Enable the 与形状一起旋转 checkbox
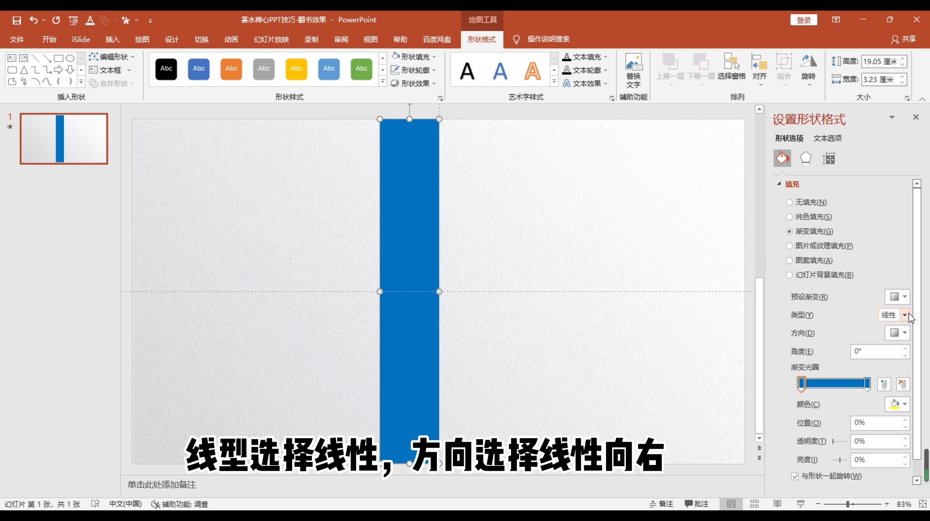This screenshot has width=930, height=521. (x=795, y=477)
